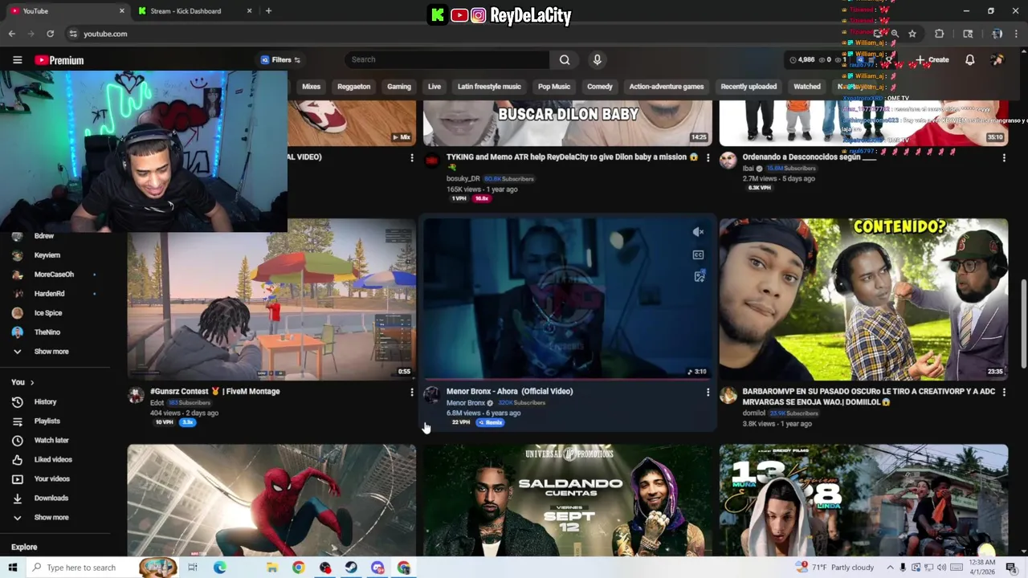Open the Gunsrz Contest FiveM Montage thumbnail

(271, 299)
